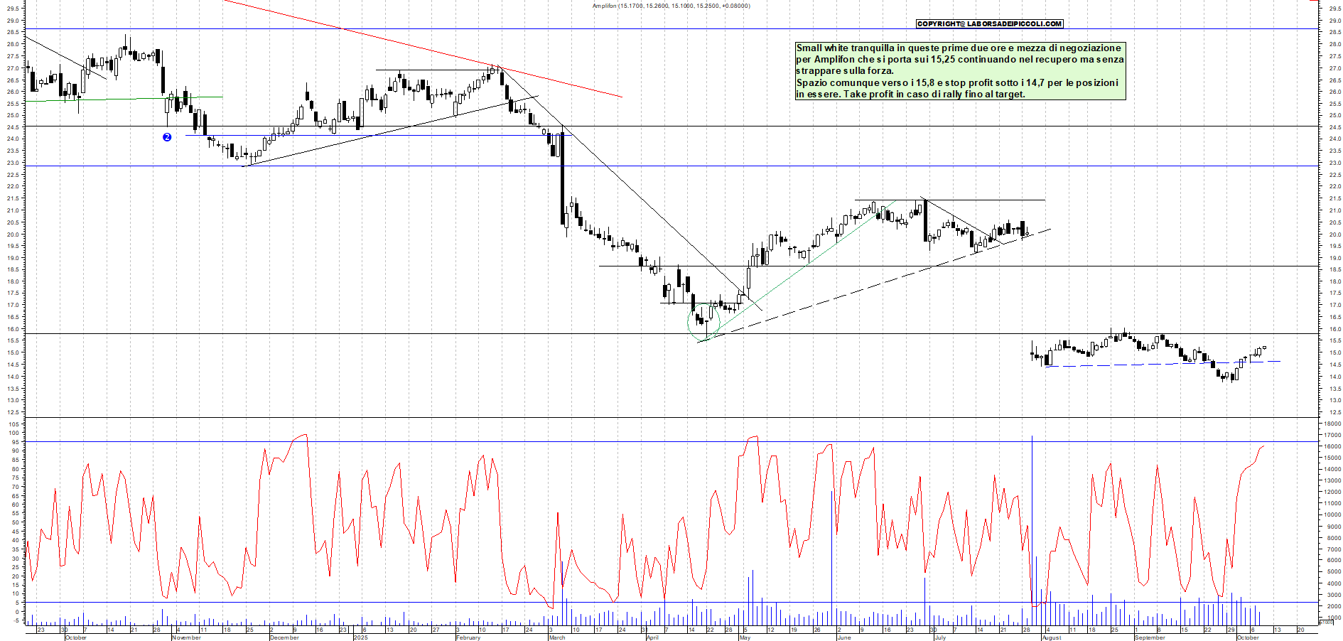Click the August label on the time axis
The width and height of the screenshot is (1343, 641).
(1052, 637)
